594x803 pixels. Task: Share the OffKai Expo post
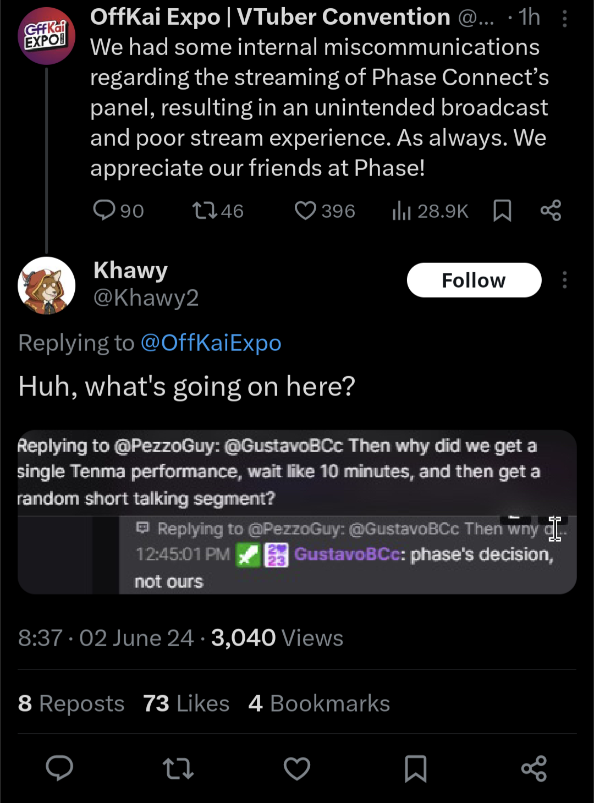pos(551,210)
